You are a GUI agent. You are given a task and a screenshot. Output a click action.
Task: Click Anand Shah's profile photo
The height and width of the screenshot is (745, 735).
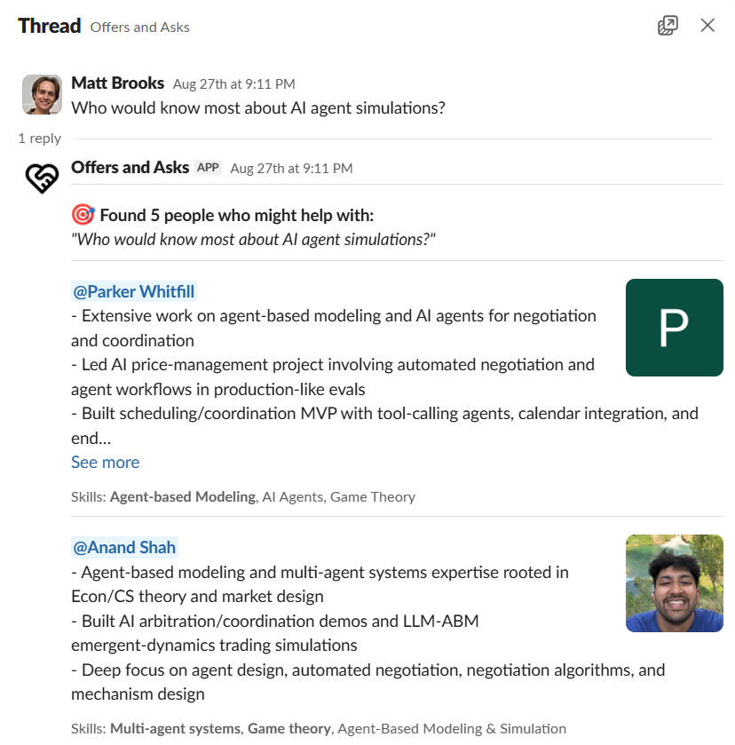[674, 583]
